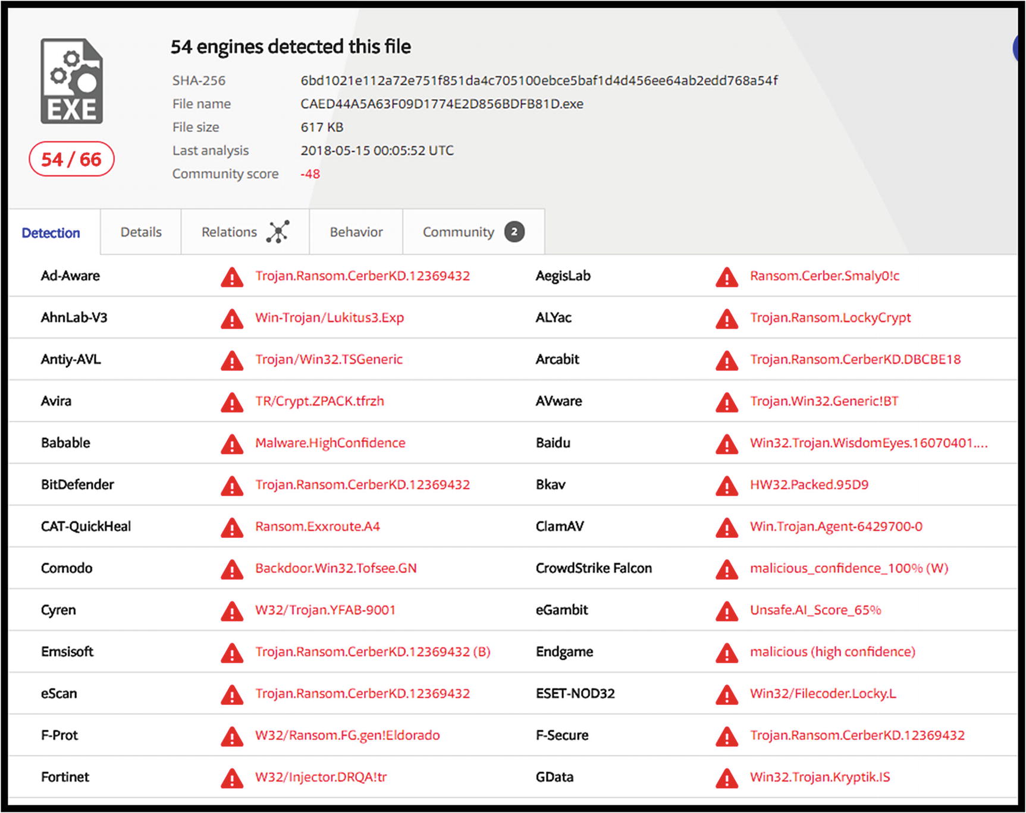Click the warning icon for CrowdStrike Falcon
This screenshot has height=813, width=1026.
pos(727,569)
